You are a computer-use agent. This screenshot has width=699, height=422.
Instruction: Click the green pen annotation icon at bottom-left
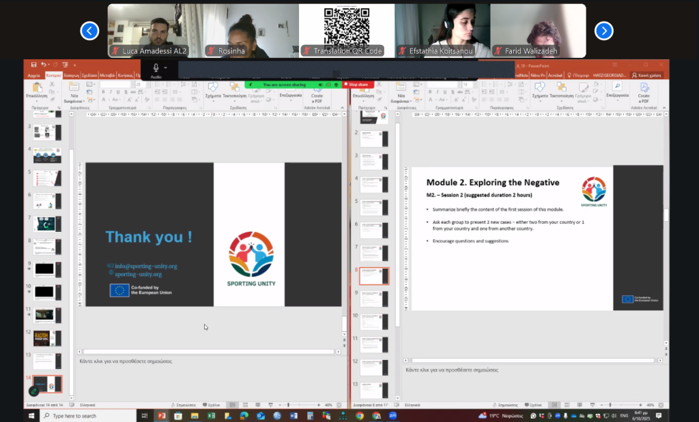pos(33,391)
